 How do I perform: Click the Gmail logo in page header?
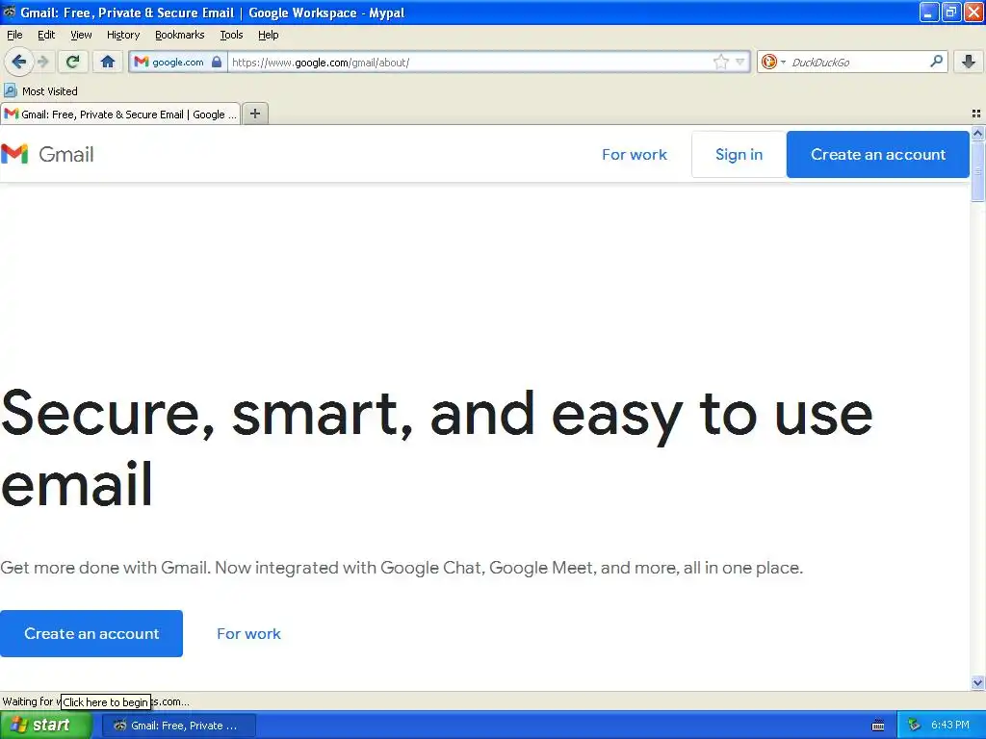47,155
